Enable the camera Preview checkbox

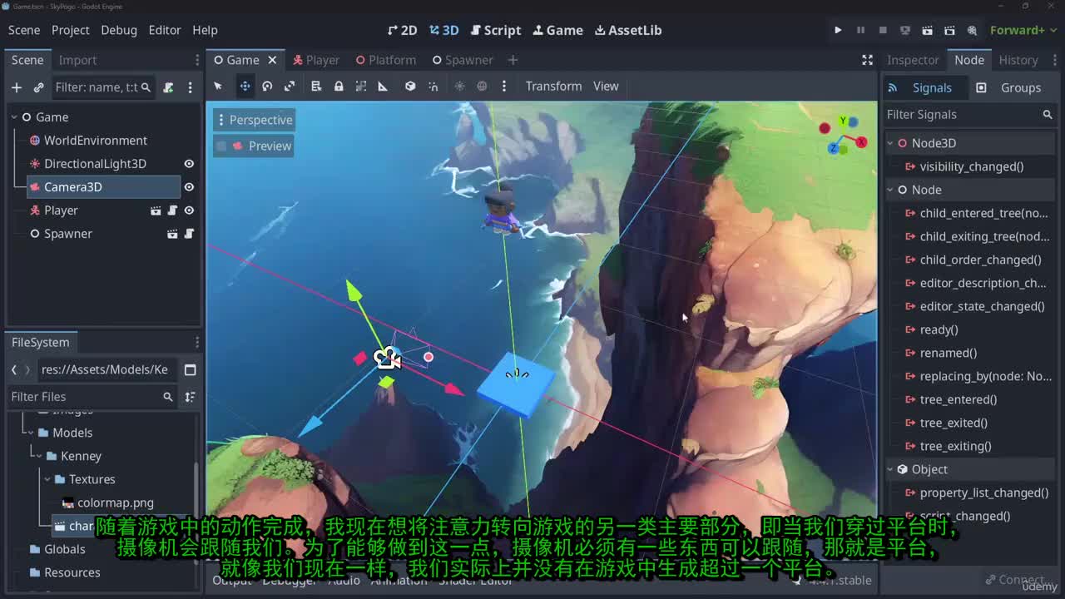point(221,146)
